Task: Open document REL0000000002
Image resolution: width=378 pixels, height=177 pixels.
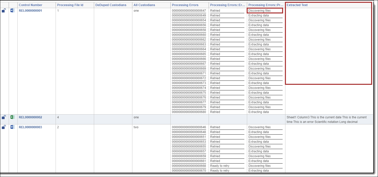Action: [x=30, y=117]
